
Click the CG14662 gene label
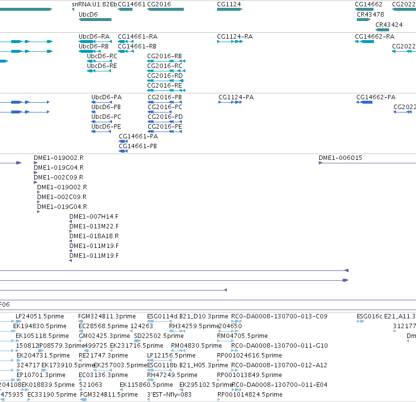coord(369,4)
